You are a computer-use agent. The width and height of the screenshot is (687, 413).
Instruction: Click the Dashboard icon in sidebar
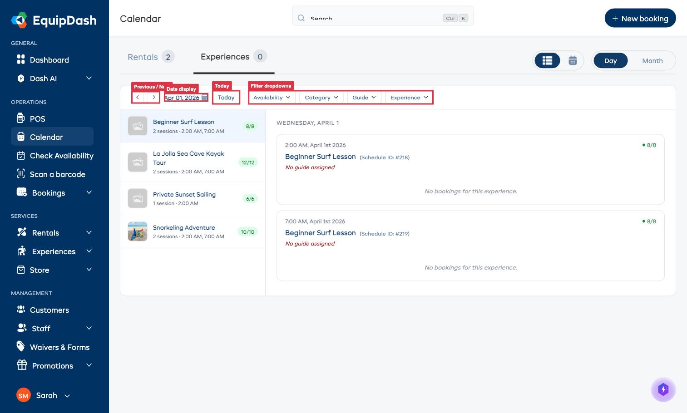21,59
